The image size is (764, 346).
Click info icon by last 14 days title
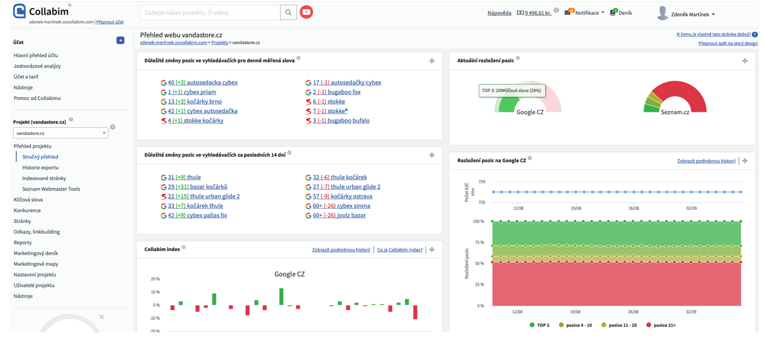[289, 153]
